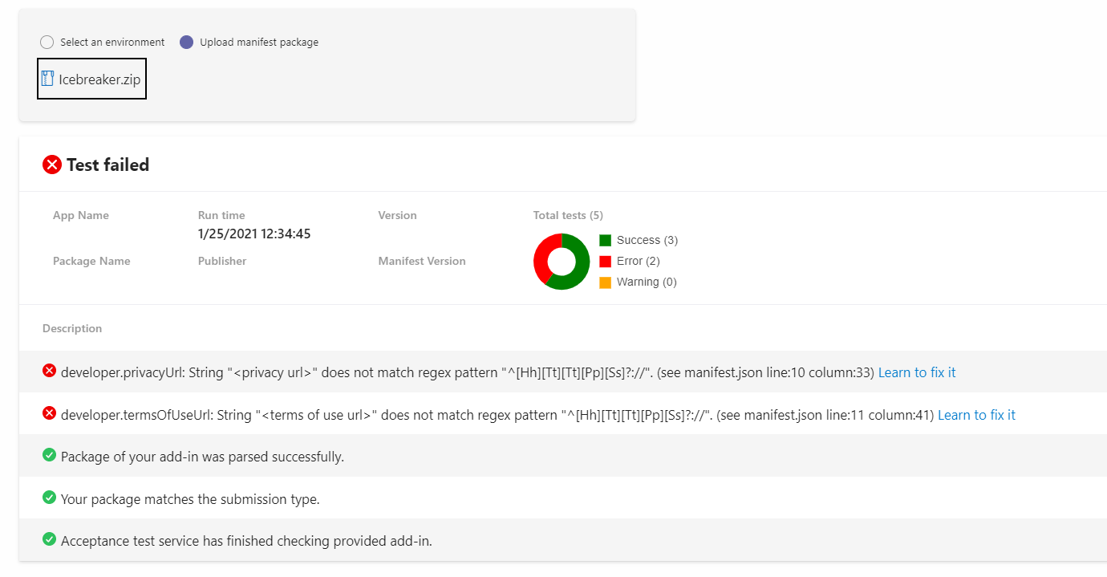Click the error icon on the termsOfUseUrl row
The image size is (1107, 577).
[x=49, y=414]
